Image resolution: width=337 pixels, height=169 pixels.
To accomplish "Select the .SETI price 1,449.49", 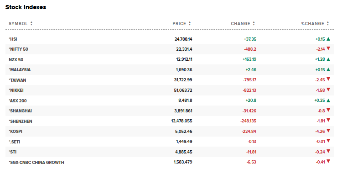I will pos(184,142).
